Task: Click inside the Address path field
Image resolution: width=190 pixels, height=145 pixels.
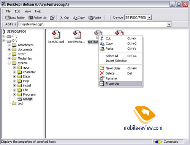Action: tap(92, 24)
